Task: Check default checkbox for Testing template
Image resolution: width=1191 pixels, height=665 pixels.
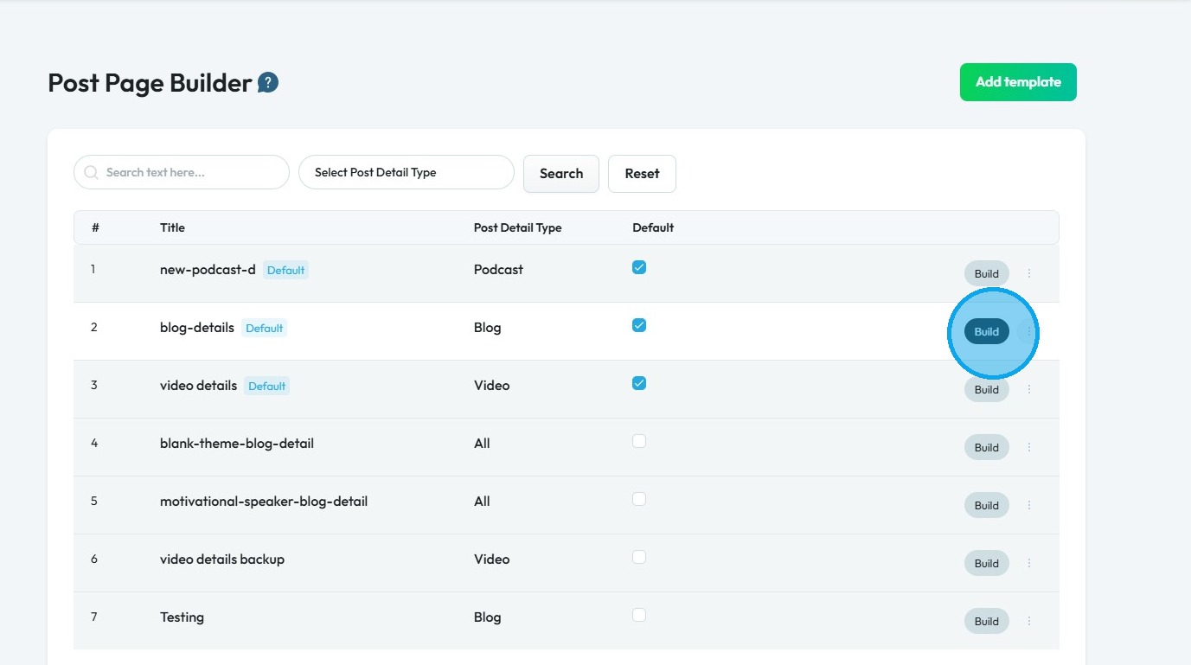Action: click(x=639, y=616)
